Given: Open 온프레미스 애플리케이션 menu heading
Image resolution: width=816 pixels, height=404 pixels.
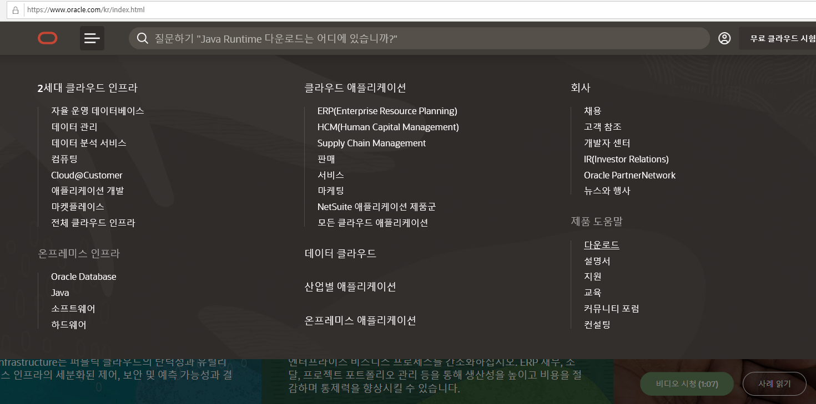Looking at the screenshot, I should point(360,320).
